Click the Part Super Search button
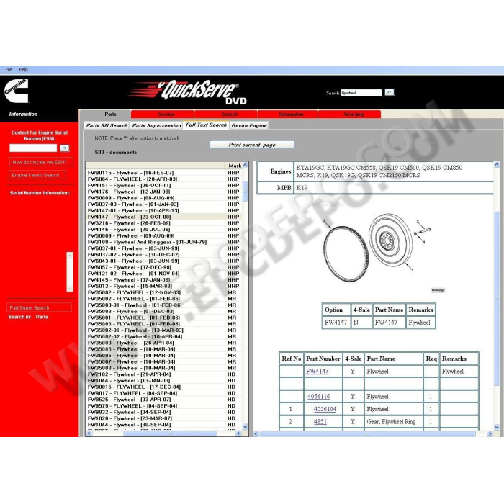Image resolution: width=504 pixels, height=504 pixels. tap(39, 307)
